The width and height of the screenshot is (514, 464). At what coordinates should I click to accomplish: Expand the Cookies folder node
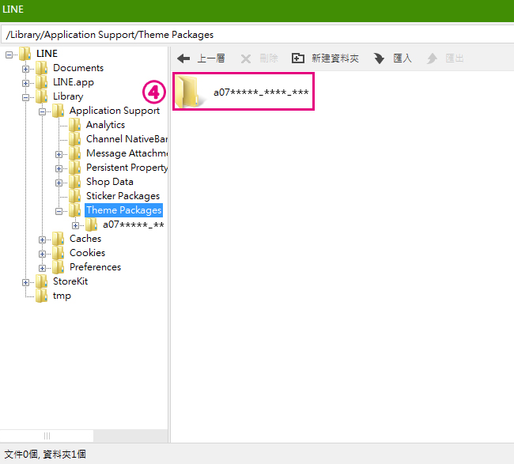42,254
